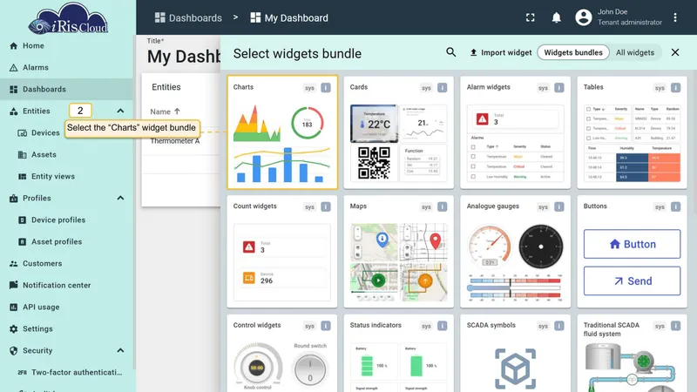Open the John Doe user avatar
Viewport: 697px width, 392px height.
tap(584, 17)
